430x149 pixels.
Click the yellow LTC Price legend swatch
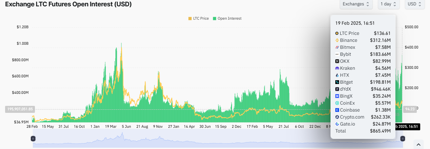coord(190,18)
